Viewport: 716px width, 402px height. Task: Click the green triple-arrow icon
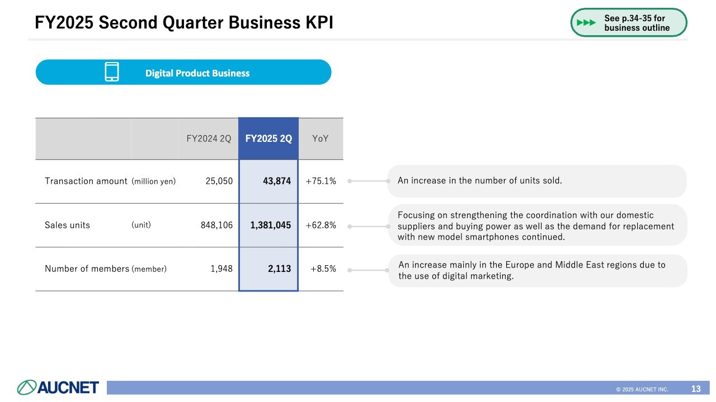point(586,23)
